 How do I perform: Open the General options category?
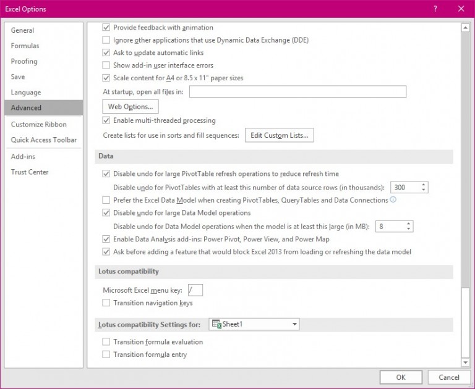coord(44,30)
